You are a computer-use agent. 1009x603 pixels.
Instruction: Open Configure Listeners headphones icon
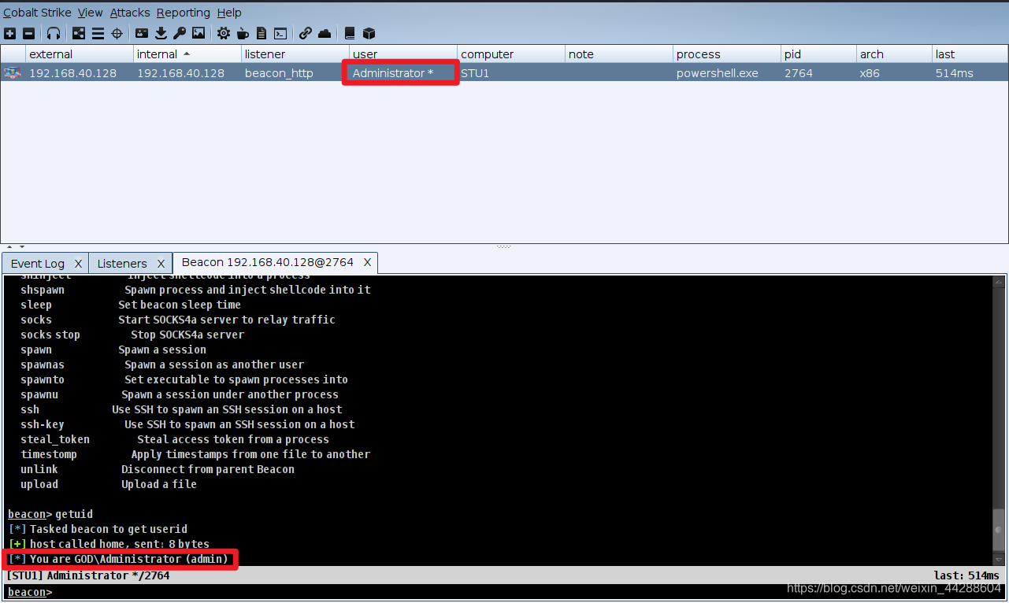click(x=54, y=33)
